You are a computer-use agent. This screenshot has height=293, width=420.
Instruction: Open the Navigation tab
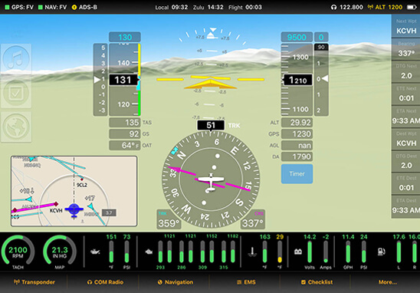[176, 282]
